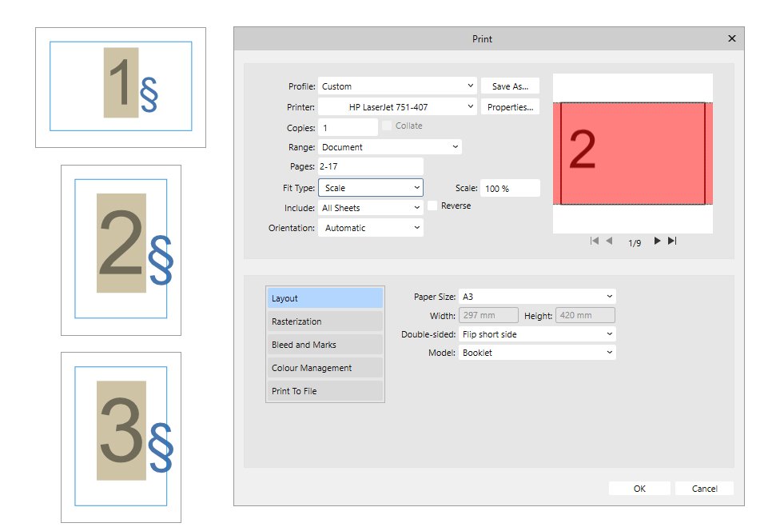Expand the Range dropdown
This screenshot has width=784, height=531.
coord(390,147)
